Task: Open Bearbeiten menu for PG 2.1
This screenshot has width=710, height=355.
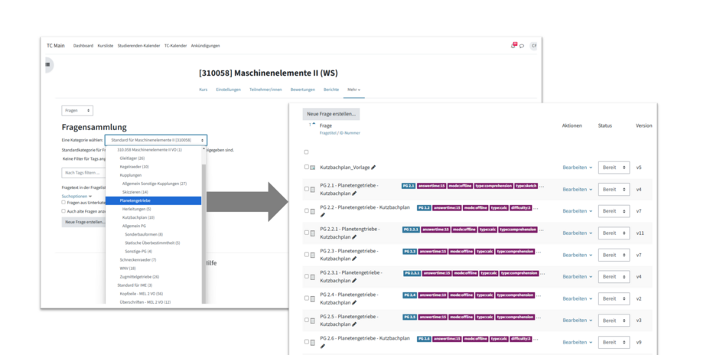Action: pyautogui.click(x=578, y=189)
